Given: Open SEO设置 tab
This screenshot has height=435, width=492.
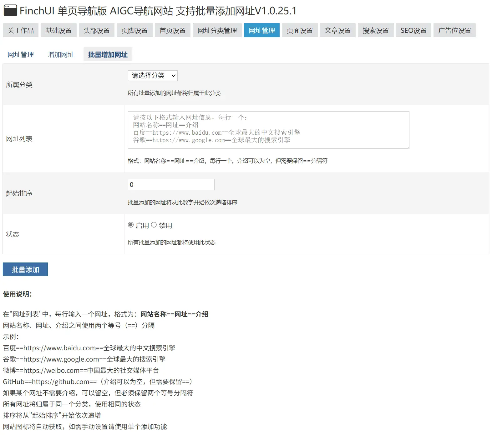Looking at the screenshot, I should click(x=413, y=30).
